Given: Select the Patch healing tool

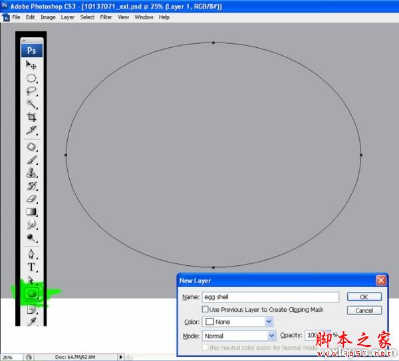Looking at the screenshot, I should click(31, 147).
